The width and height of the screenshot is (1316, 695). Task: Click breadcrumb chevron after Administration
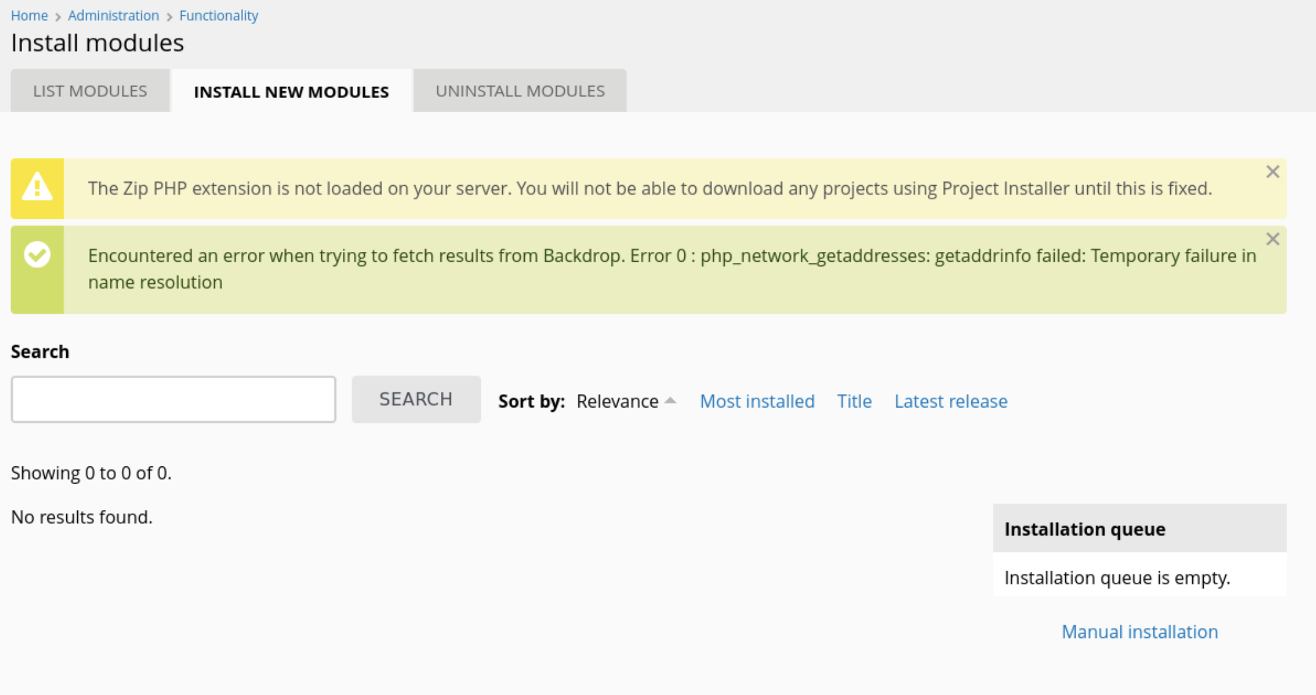[x=169, y=17]
